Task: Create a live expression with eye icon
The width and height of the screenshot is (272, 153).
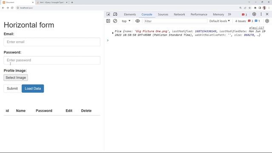Action: (x=138, y=21)
